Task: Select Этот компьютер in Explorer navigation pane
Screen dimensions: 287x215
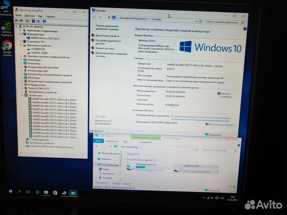Action: pyautogui.click(x=110, y=165)
